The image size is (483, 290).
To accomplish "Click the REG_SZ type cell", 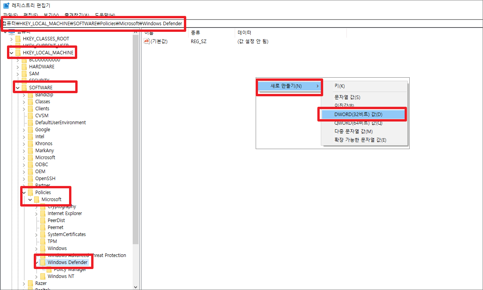I will tap(199, 41).
